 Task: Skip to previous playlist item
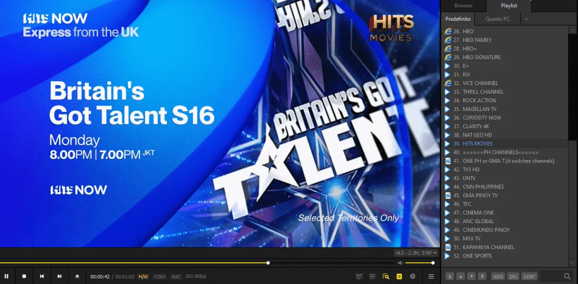coord(42,276)
